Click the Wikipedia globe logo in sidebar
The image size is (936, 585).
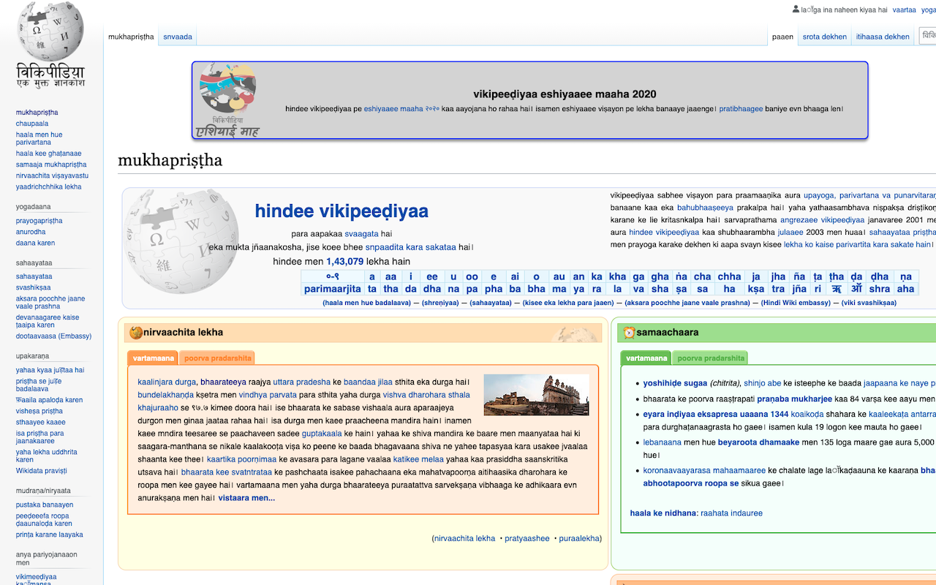pyautogui.click(x=50, y=45)
